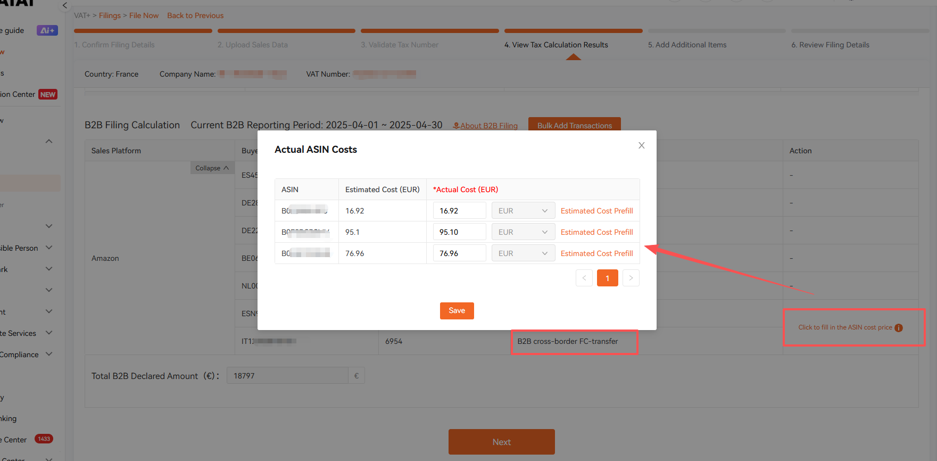Close the Actual ASIN Costs dialog

pyautogui.click(x=642, y=145)
